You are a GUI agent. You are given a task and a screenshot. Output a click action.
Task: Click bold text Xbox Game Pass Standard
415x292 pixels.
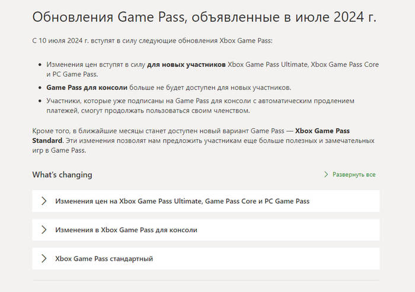tap(191, 136)
